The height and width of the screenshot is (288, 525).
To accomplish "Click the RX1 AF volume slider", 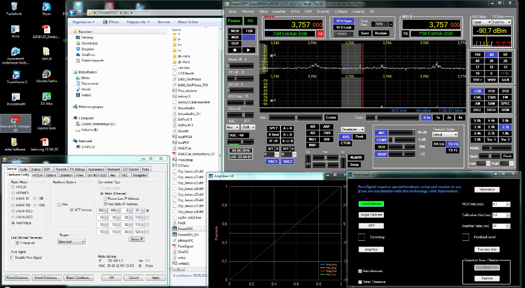I will [240, 79].
